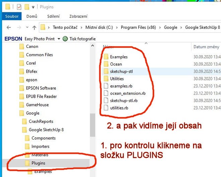The width and height of the screenshot is (221, 177).
Task: Open the Quick Access Toolbar customize dropdown
Action: click(x=33, y=7)
